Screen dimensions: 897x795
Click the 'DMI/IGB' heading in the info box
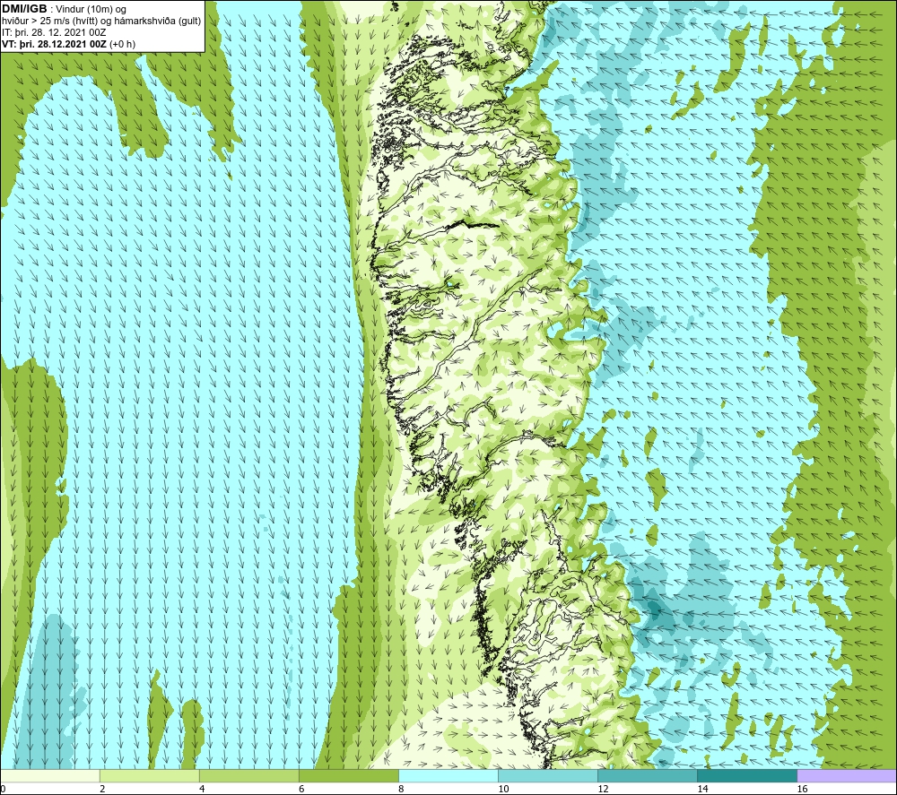click(24, 9)
